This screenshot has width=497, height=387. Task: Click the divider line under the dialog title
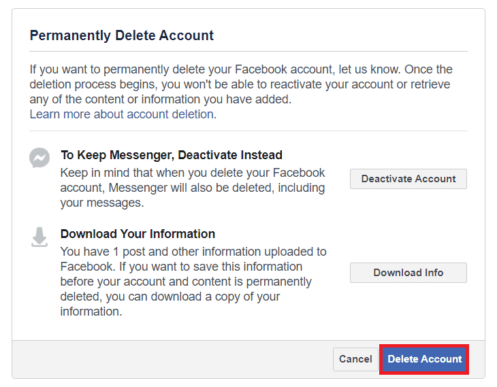coord(248,51)
